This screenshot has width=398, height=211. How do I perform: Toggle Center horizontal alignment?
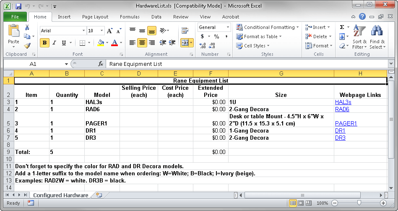[x=142, y=43]
